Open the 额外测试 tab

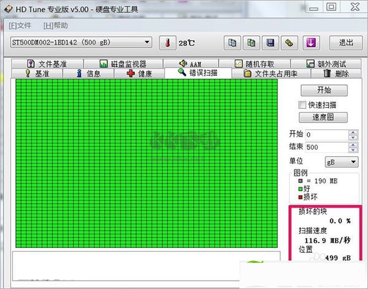tap(326, 64)
